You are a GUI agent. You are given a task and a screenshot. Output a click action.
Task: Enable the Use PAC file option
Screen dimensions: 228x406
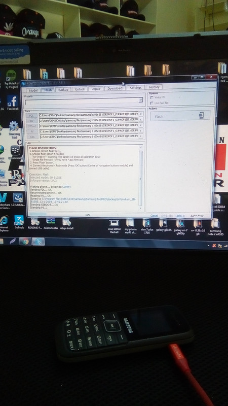point(151,103)
